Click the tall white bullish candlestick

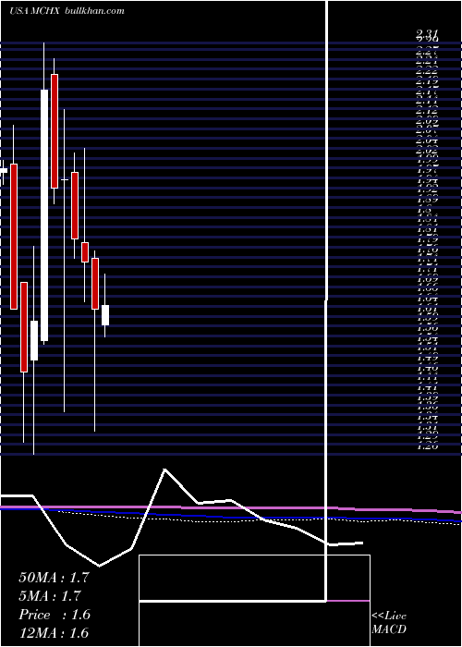44,215
